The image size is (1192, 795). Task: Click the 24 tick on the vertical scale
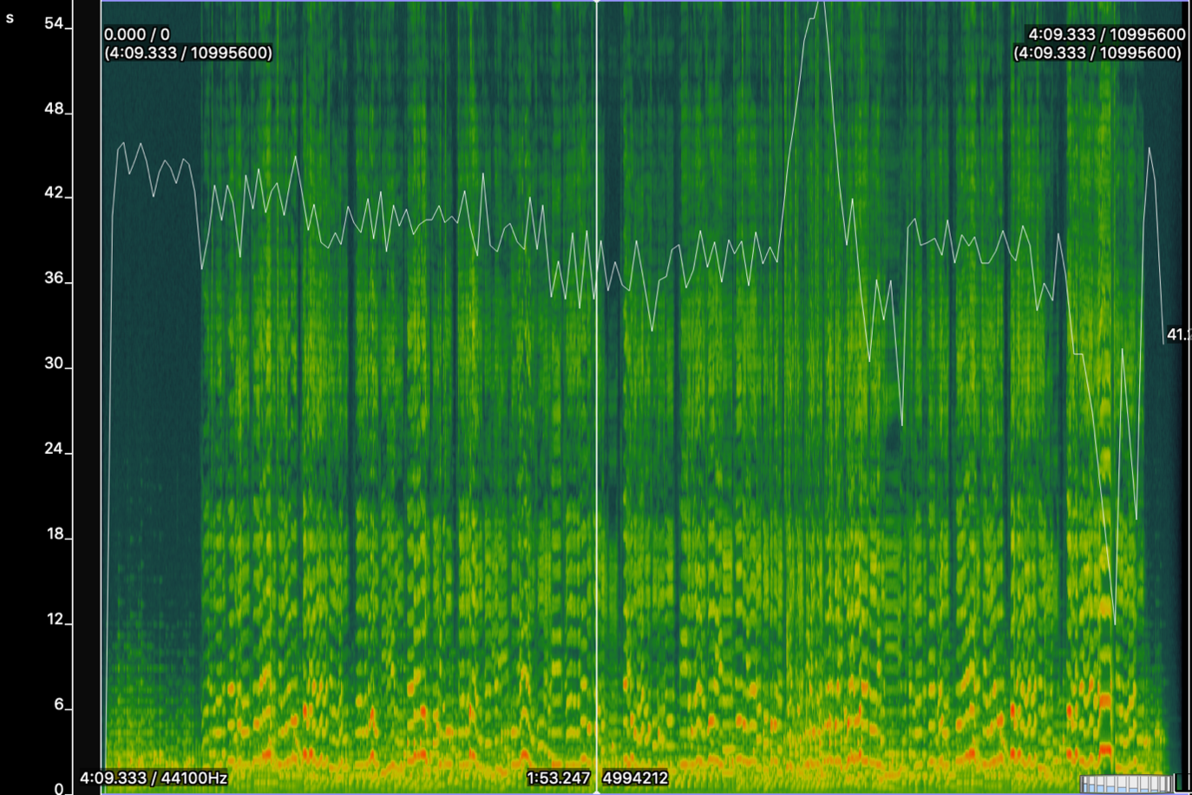point(55,449)
